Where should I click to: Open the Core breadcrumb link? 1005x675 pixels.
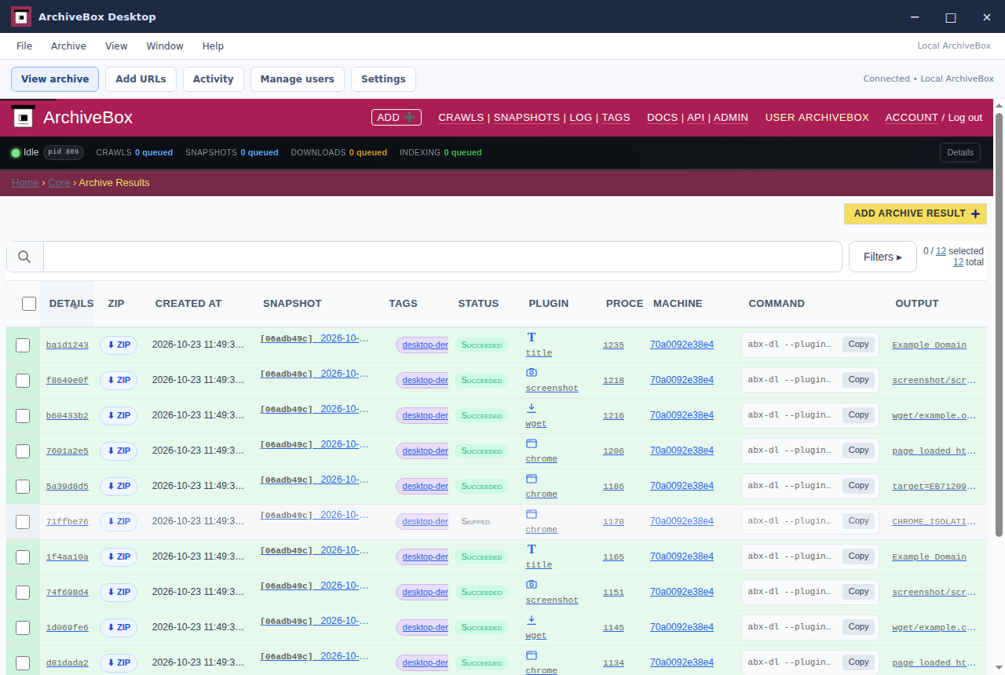(59, 183)
